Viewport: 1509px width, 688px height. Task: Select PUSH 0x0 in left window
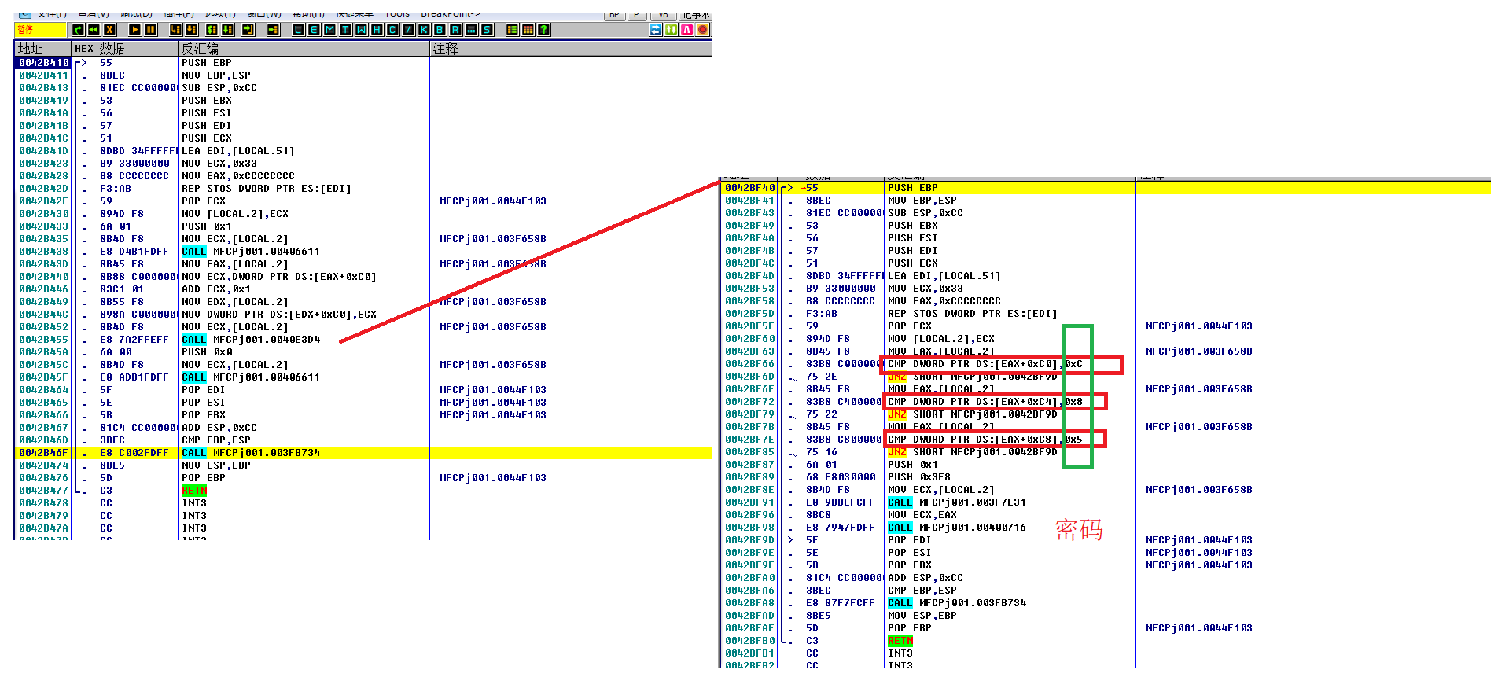[207, 352]
